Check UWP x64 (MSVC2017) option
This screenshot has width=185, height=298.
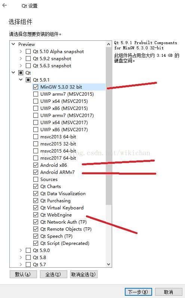36,123
